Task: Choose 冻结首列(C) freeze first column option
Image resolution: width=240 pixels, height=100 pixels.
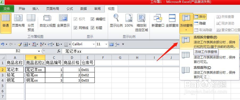Action: click(x=209, y=72)
